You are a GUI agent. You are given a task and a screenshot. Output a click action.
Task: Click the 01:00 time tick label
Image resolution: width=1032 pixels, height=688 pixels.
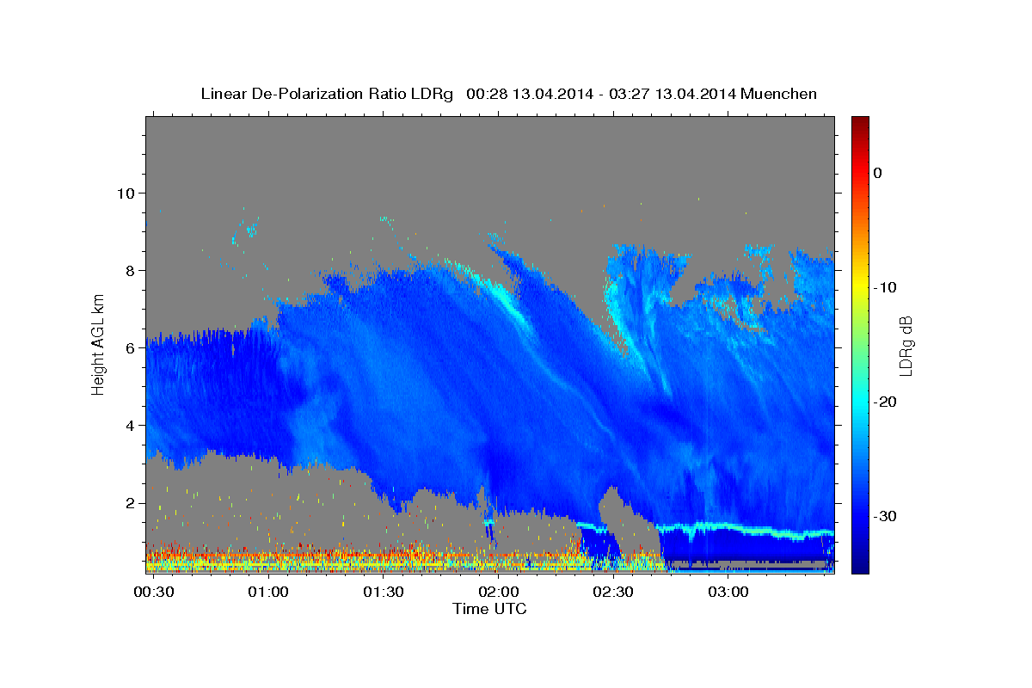click(x=268, y=593)
